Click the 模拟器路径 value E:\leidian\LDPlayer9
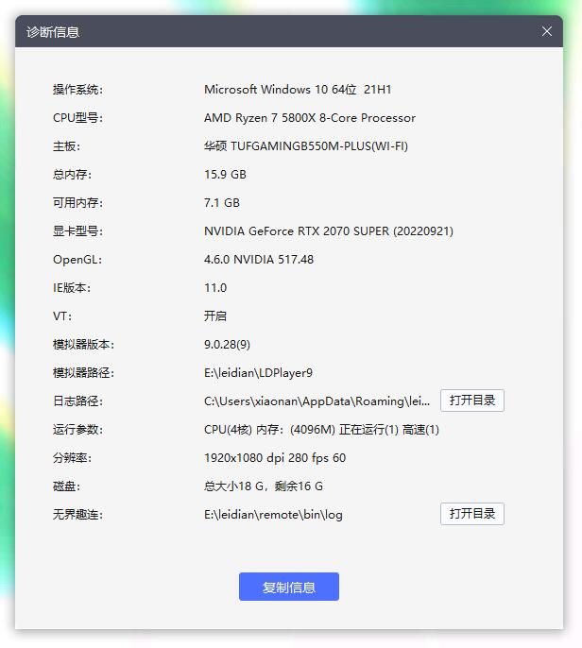Image resolution: width=582 pixels, height=648 pixels. coord(258,373)
